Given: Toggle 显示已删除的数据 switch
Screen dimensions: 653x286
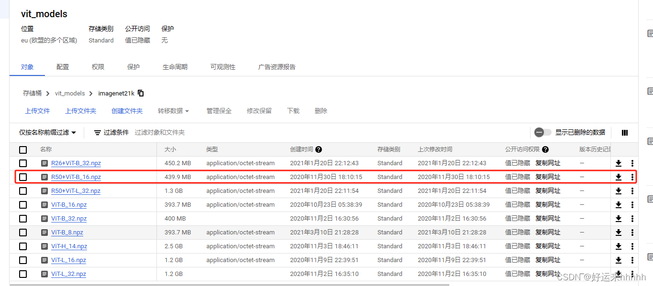Looking at the screenshot, I should click(x=543, y=132).
